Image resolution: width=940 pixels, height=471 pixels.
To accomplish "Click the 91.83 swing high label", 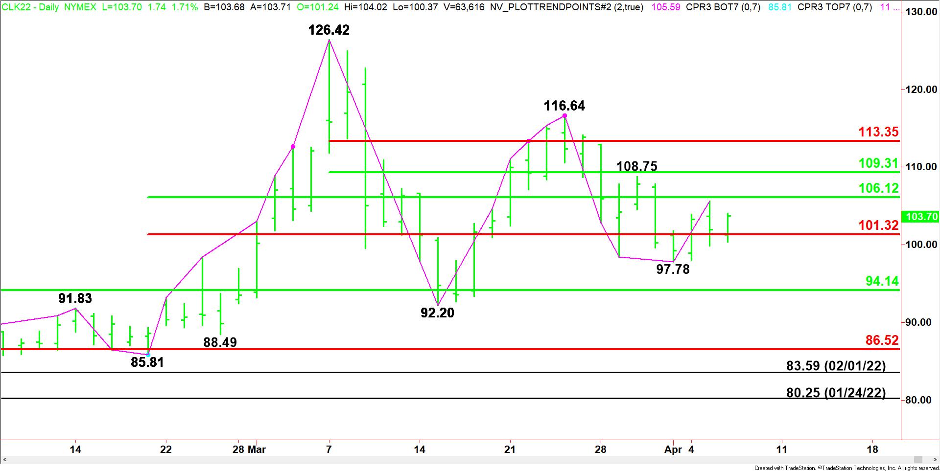I will coord(75,298).
